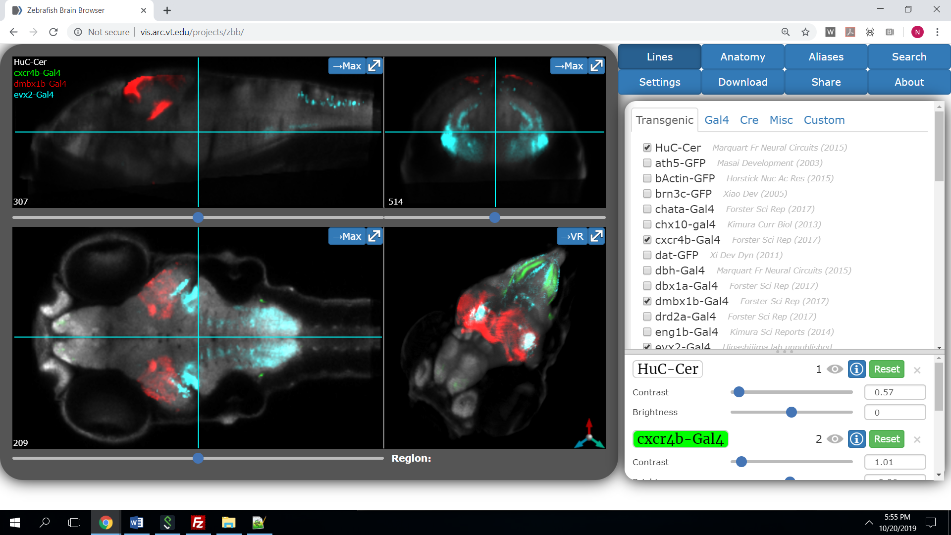Adjust the HuC-Cer Brightness slider handle
Screen dimensions: 951x535
791,412
